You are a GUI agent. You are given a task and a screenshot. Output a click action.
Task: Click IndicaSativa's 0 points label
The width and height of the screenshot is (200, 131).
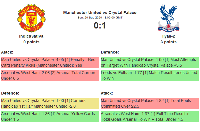tap(31, 42)
